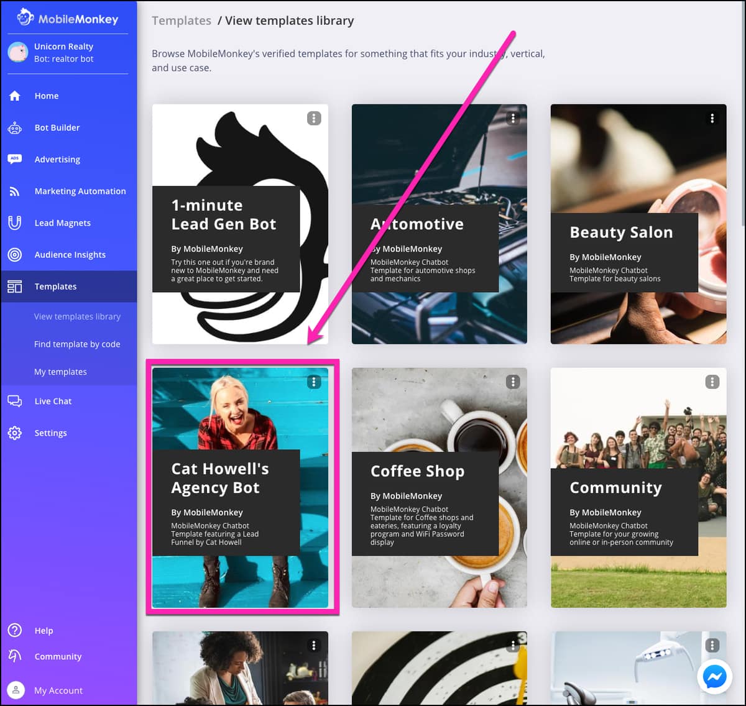Open options menu on Automotive template

click(x=513, y=118)
